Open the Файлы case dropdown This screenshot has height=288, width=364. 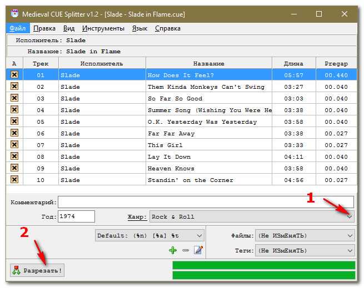click(x=305, y=236)
